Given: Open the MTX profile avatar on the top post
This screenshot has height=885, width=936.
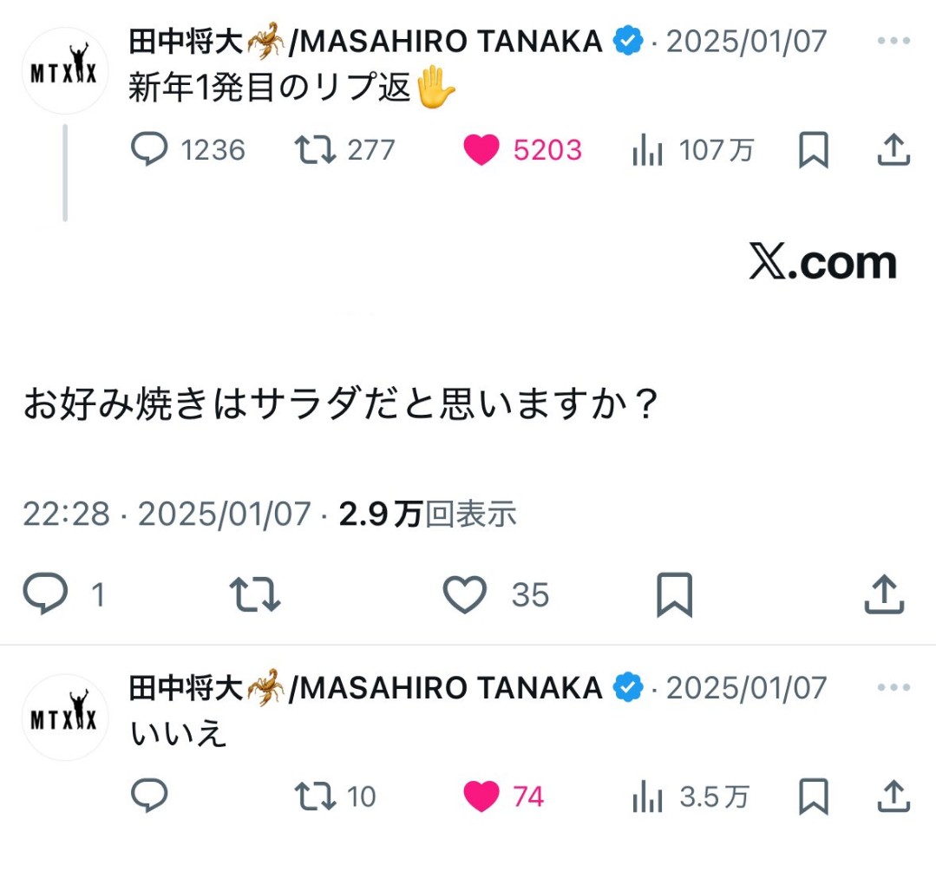Looking at the screenshot, I should tap(63, 71).
